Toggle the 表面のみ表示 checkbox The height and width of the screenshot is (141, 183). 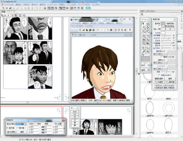[x=159, y=75]
